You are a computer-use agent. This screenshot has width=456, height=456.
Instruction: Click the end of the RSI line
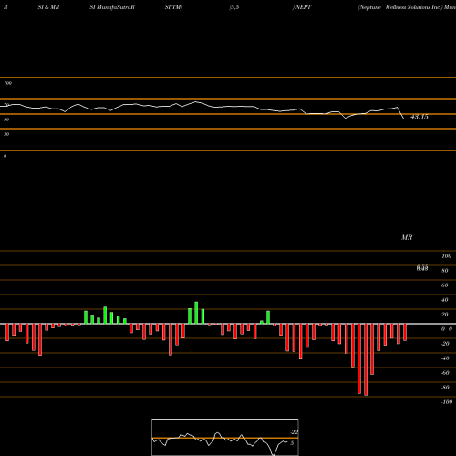click(404, 119)
